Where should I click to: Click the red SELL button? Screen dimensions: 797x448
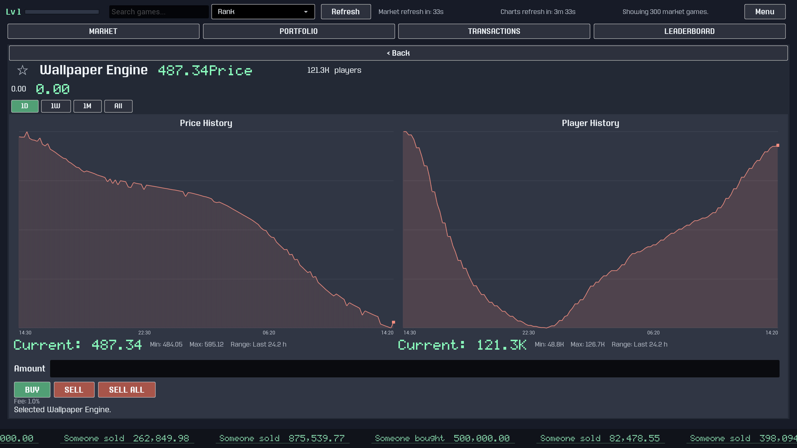(74, 390)
